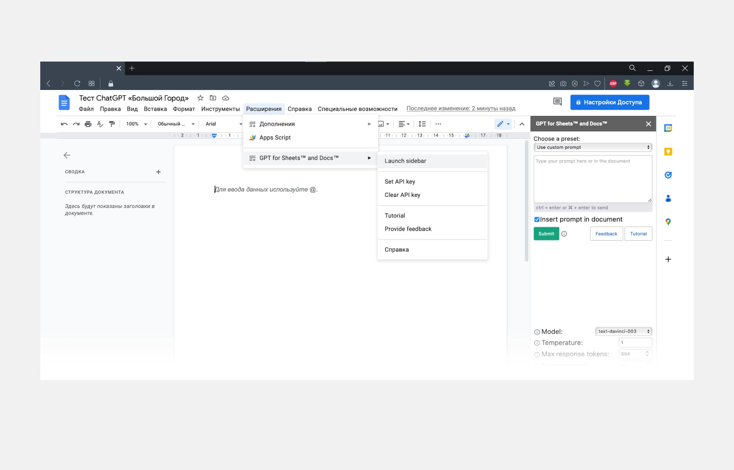Image resolution: width=734 pixels, height=470 pixels.
Task: Add a summary with plus icon
Action: [x=158, y=172]
